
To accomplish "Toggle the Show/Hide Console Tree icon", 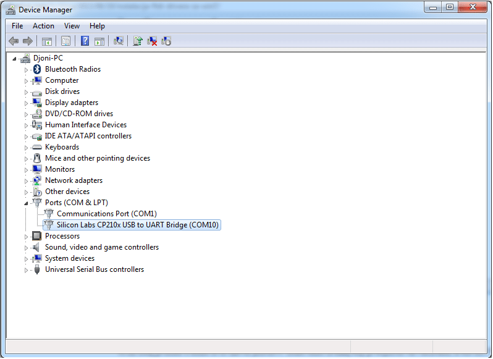I will (x=46, y=41).
